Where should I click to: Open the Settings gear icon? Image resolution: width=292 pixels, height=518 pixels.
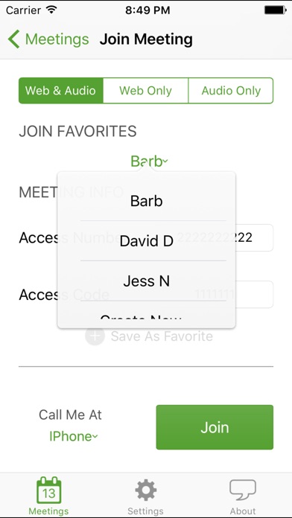click(146, 490)
